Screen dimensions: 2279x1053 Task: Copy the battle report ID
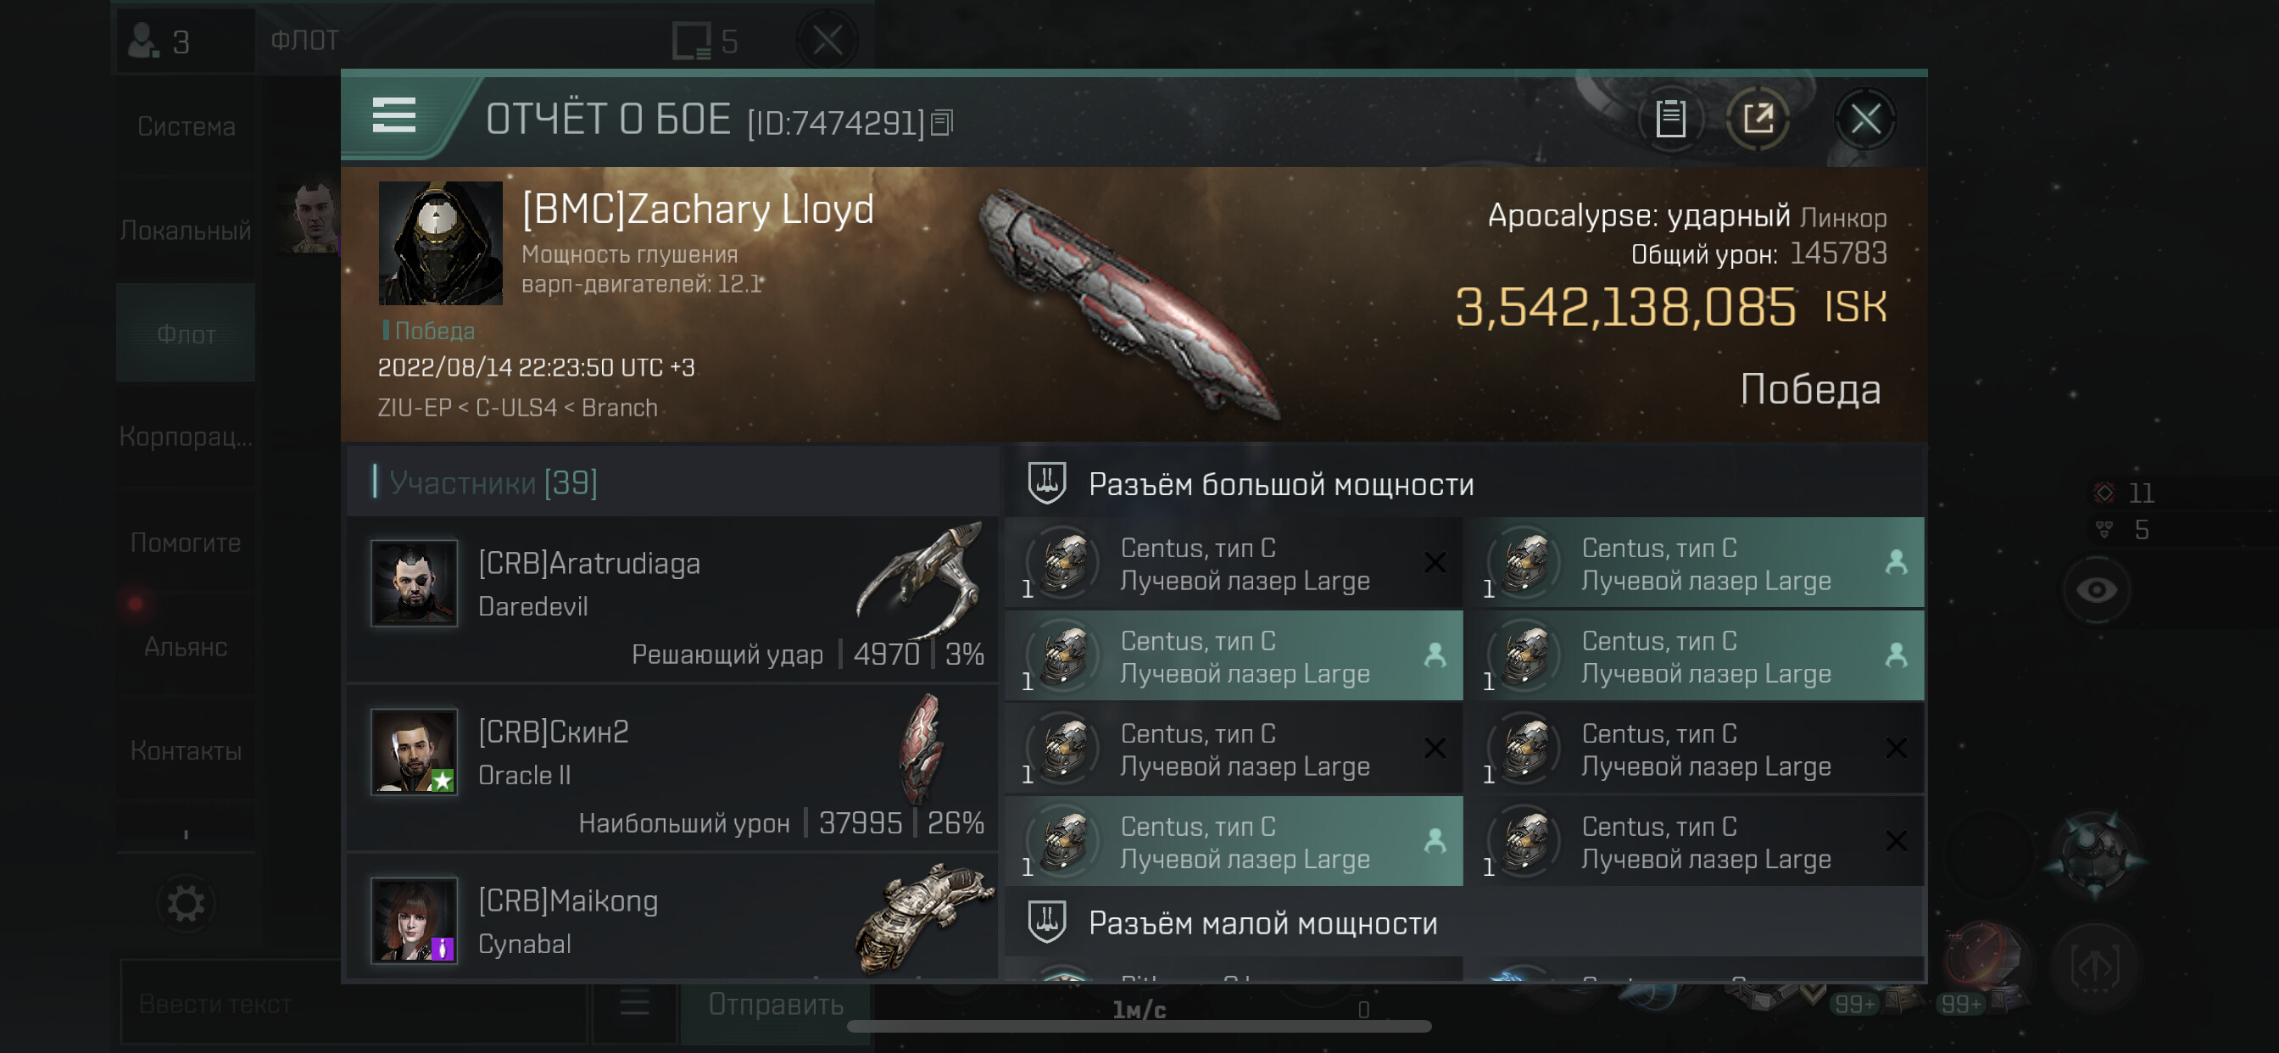[x=942, y=122]
